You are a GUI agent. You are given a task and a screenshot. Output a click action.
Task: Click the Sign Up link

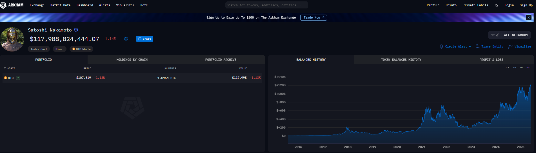tap(526, 5)
